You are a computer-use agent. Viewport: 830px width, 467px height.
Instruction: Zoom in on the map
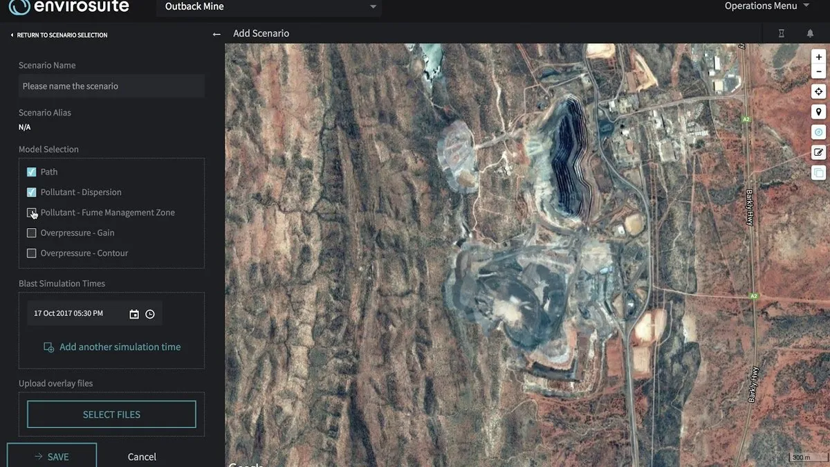coord(819,57)
